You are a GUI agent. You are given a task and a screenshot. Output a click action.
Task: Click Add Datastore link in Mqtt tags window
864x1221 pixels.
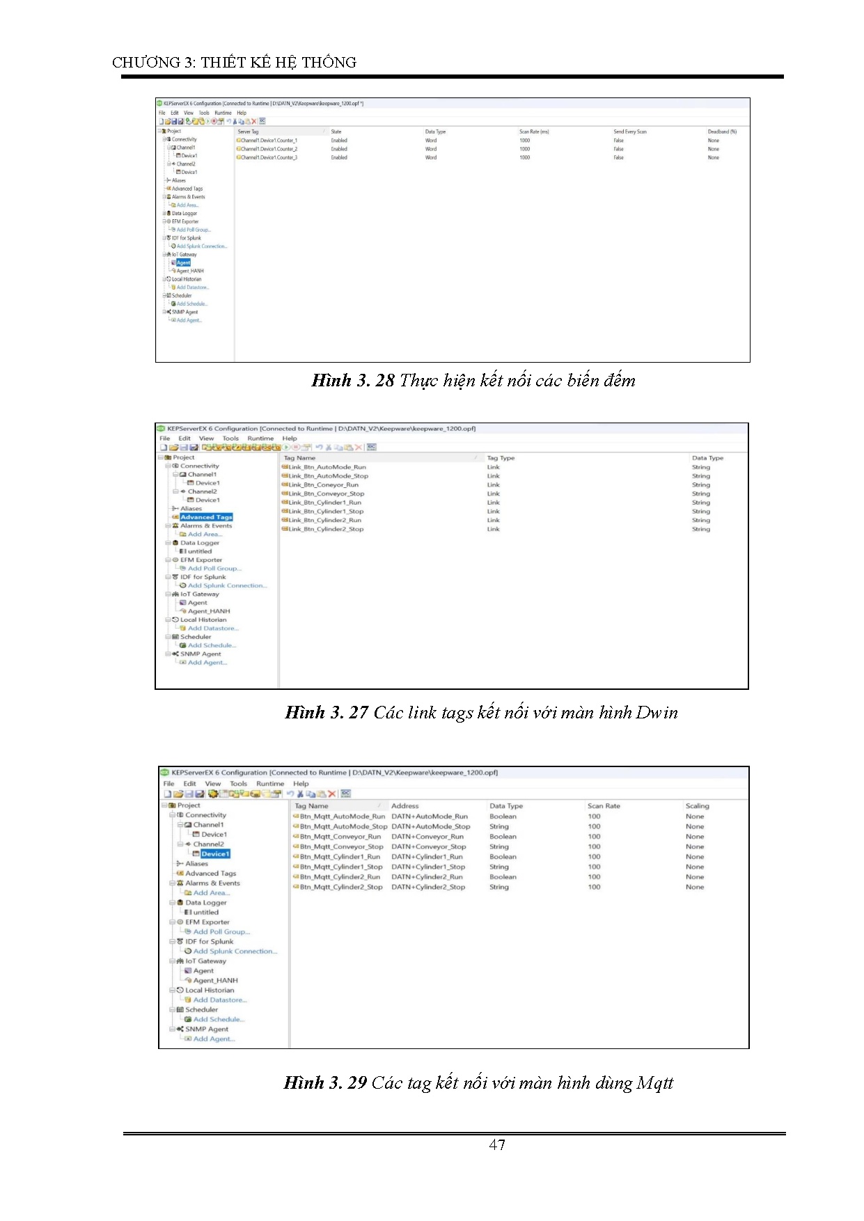pyautogui.click(x=219, y=1000)
